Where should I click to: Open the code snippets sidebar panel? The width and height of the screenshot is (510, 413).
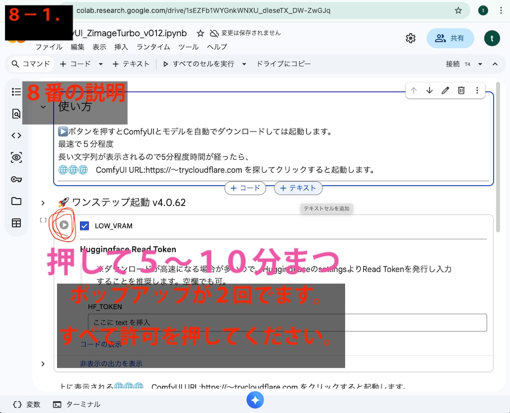point(16,135)
